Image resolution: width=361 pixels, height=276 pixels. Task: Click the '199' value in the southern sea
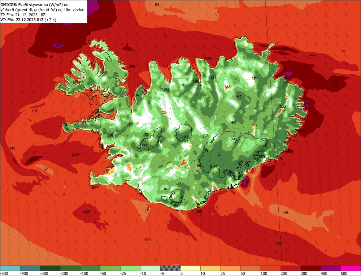tap(147, 240)
